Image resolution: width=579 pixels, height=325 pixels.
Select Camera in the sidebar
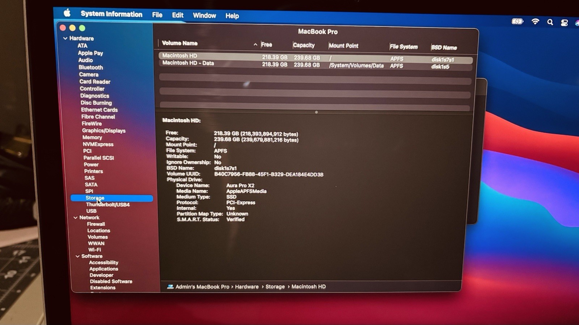(x=89, y=75)
